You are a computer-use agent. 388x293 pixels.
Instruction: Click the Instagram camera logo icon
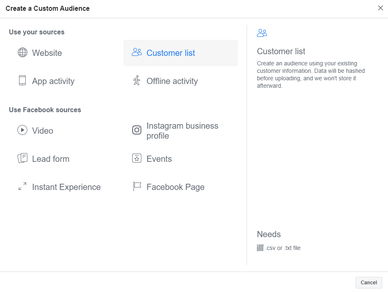click(137, 130)
